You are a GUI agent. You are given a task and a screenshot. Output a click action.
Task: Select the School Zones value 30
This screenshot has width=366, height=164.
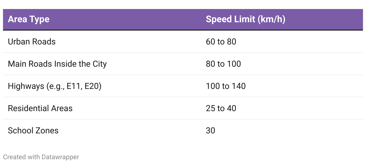(x=211, y=130)
